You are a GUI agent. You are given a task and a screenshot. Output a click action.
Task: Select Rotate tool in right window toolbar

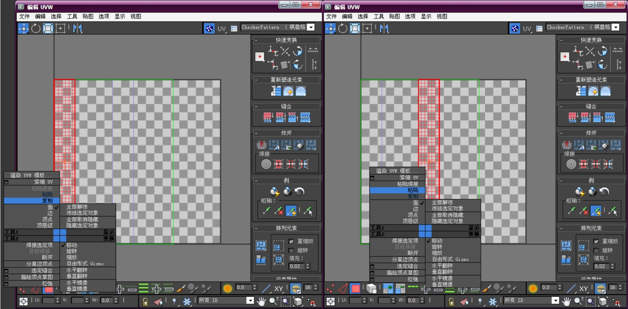pos(343,28)
